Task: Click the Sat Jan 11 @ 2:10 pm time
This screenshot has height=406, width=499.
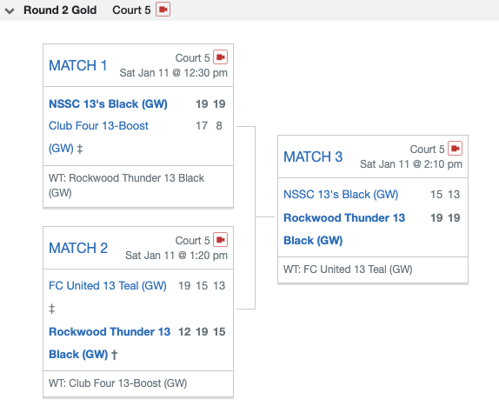Action: 411,164
